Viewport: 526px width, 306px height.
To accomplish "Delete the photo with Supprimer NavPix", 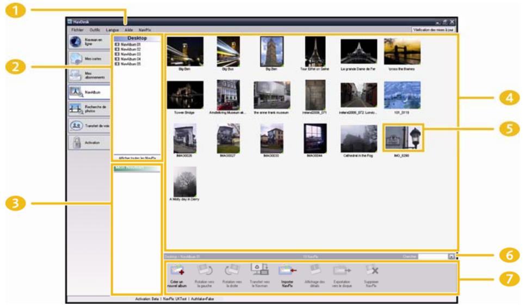I will (372, 270).
